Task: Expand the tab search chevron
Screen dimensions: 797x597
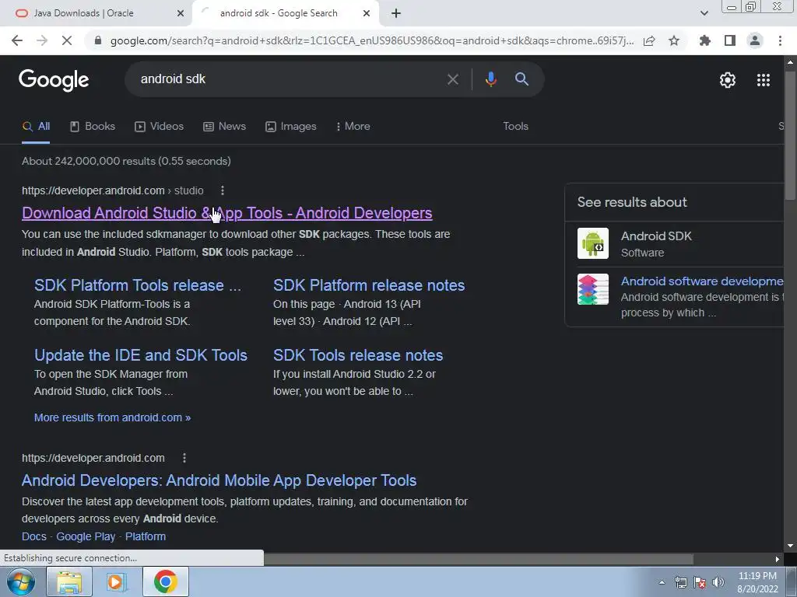Action: [x=704, y=13]
